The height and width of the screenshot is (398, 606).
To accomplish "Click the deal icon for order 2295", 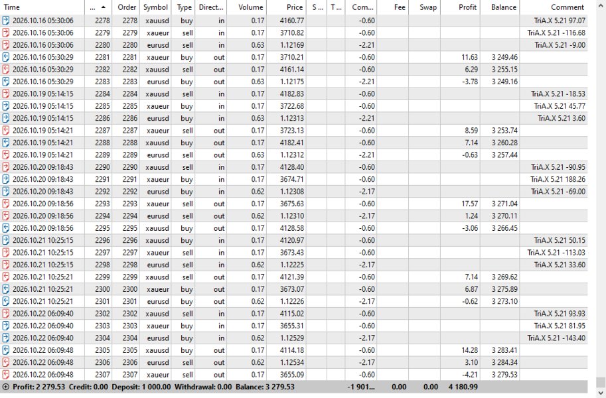I will click(6, 228).
